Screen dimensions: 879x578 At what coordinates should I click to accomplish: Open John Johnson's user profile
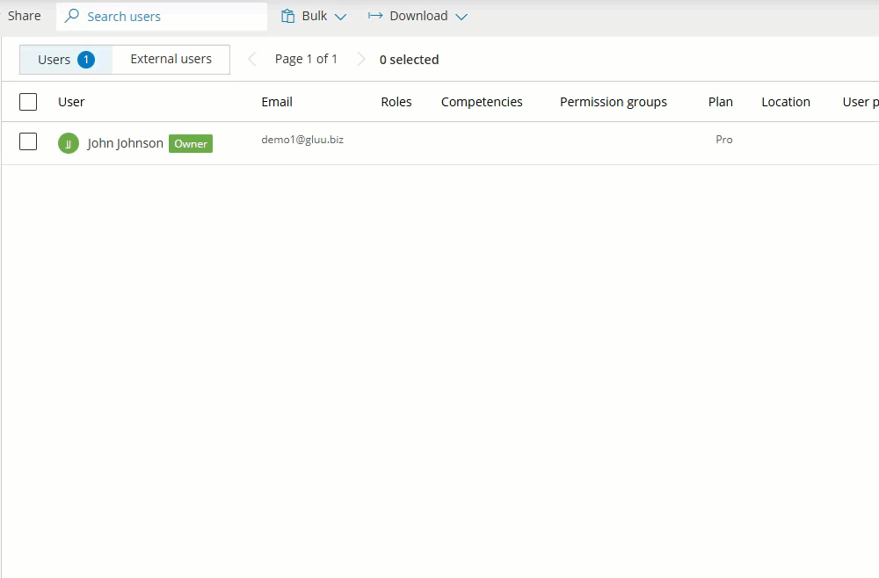125,143
